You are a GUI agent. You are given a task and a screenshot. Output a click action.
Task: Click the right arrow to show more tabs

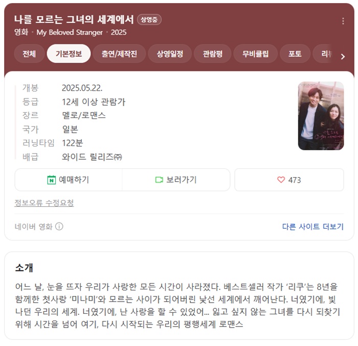click(x=343, y=57)
